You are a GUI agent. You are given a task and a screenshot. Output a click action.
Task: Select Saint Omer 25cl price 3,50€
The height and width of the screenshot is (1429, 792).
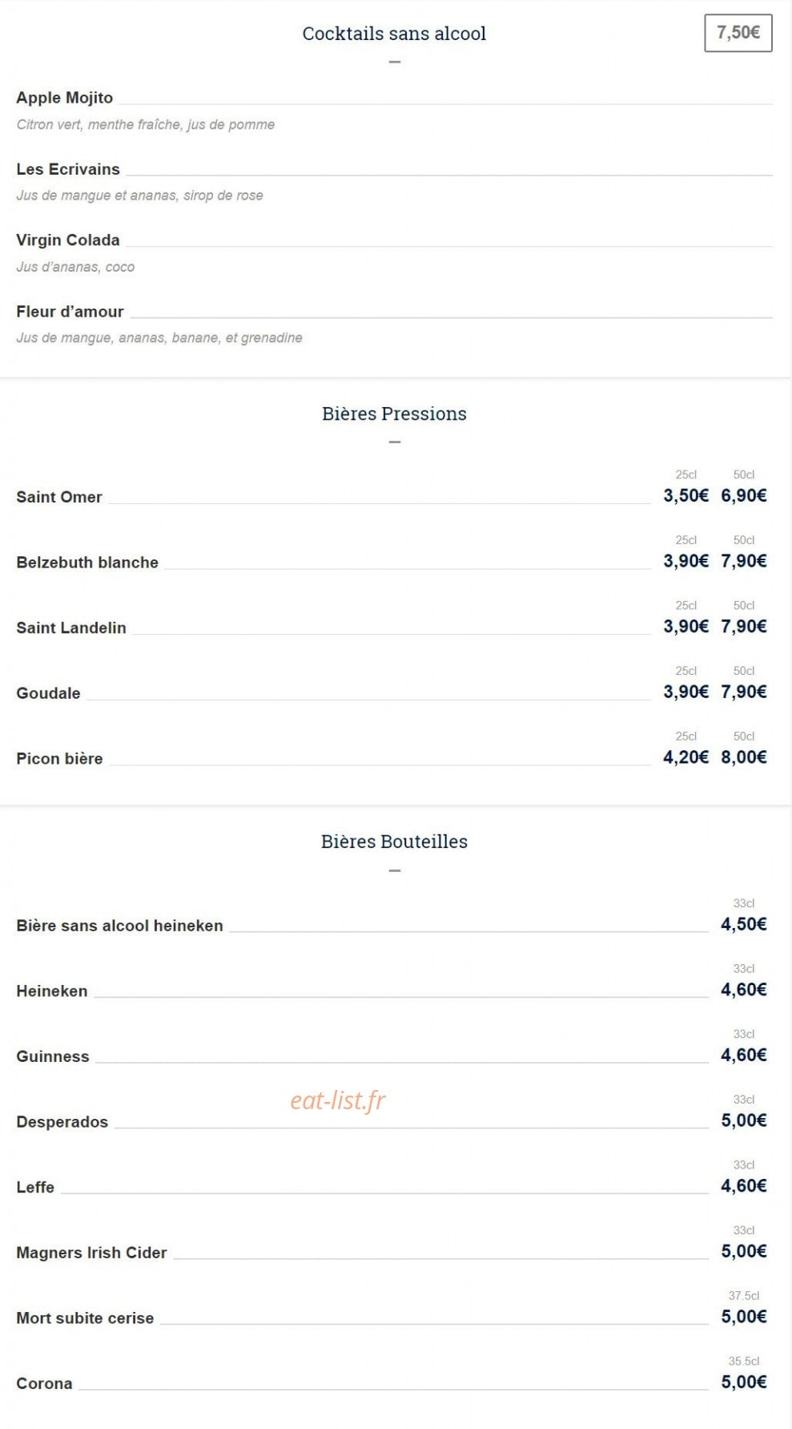tap(685, 495)
